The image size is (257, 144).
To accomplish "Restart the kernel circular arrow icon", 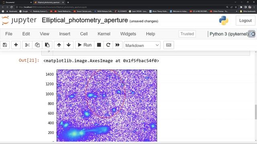I will point(108,45).
